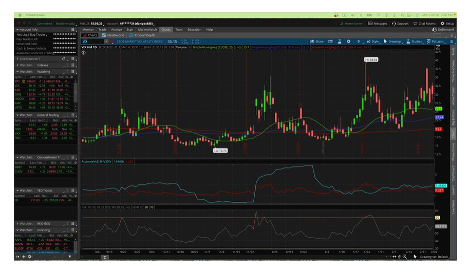Click the OnDemand rewind icon

434,30
